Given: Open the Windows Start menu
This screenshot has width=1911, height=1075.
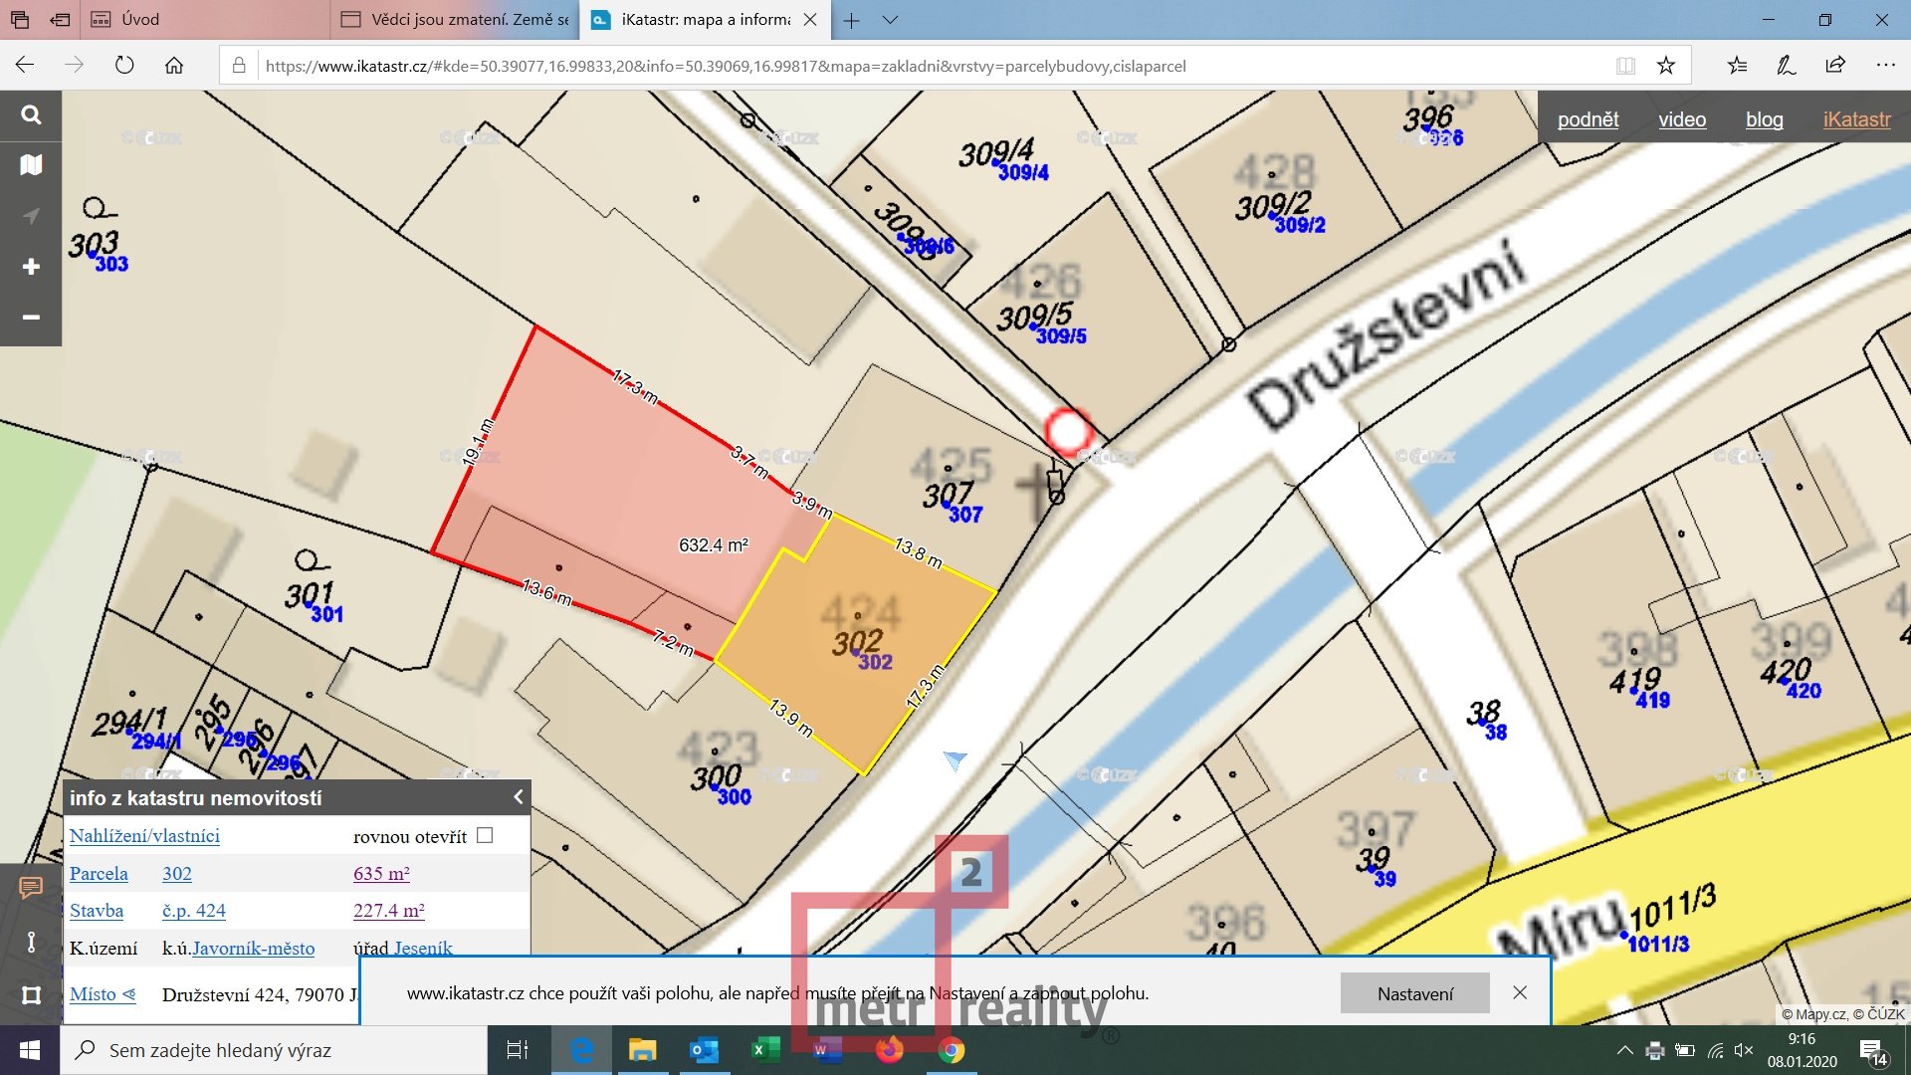Looking at the screenshot, I should [30, 1050].
